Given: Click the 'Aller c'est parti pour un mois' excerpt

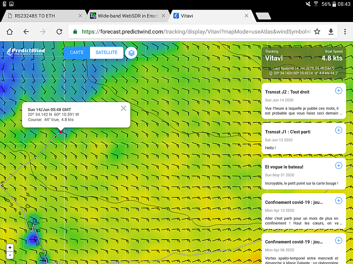Looking at the screenshot, I should (x=303, y=221).
